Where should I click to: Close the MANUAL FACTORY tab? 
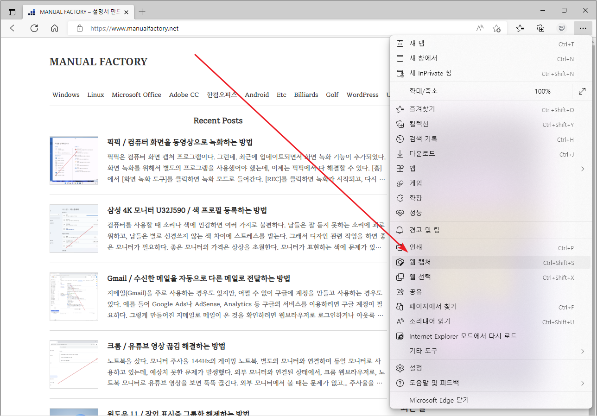tap(127, 12)
